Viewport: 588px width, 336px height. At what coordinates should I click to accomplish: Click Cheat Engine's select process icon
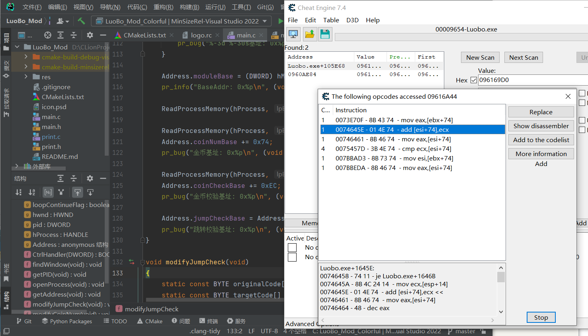pos(293,34)
